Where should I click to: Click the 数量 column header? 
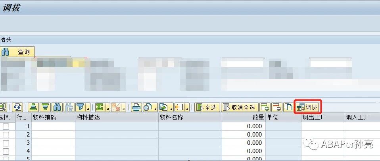pos(244,117)
